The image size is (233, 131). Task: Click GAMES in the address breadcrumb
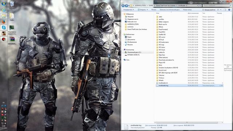click(x=151, y=6)
